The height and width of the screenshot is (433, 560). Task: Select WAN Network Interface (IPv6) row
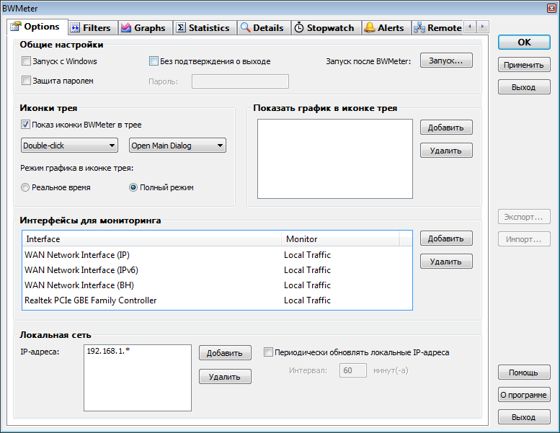217,270
